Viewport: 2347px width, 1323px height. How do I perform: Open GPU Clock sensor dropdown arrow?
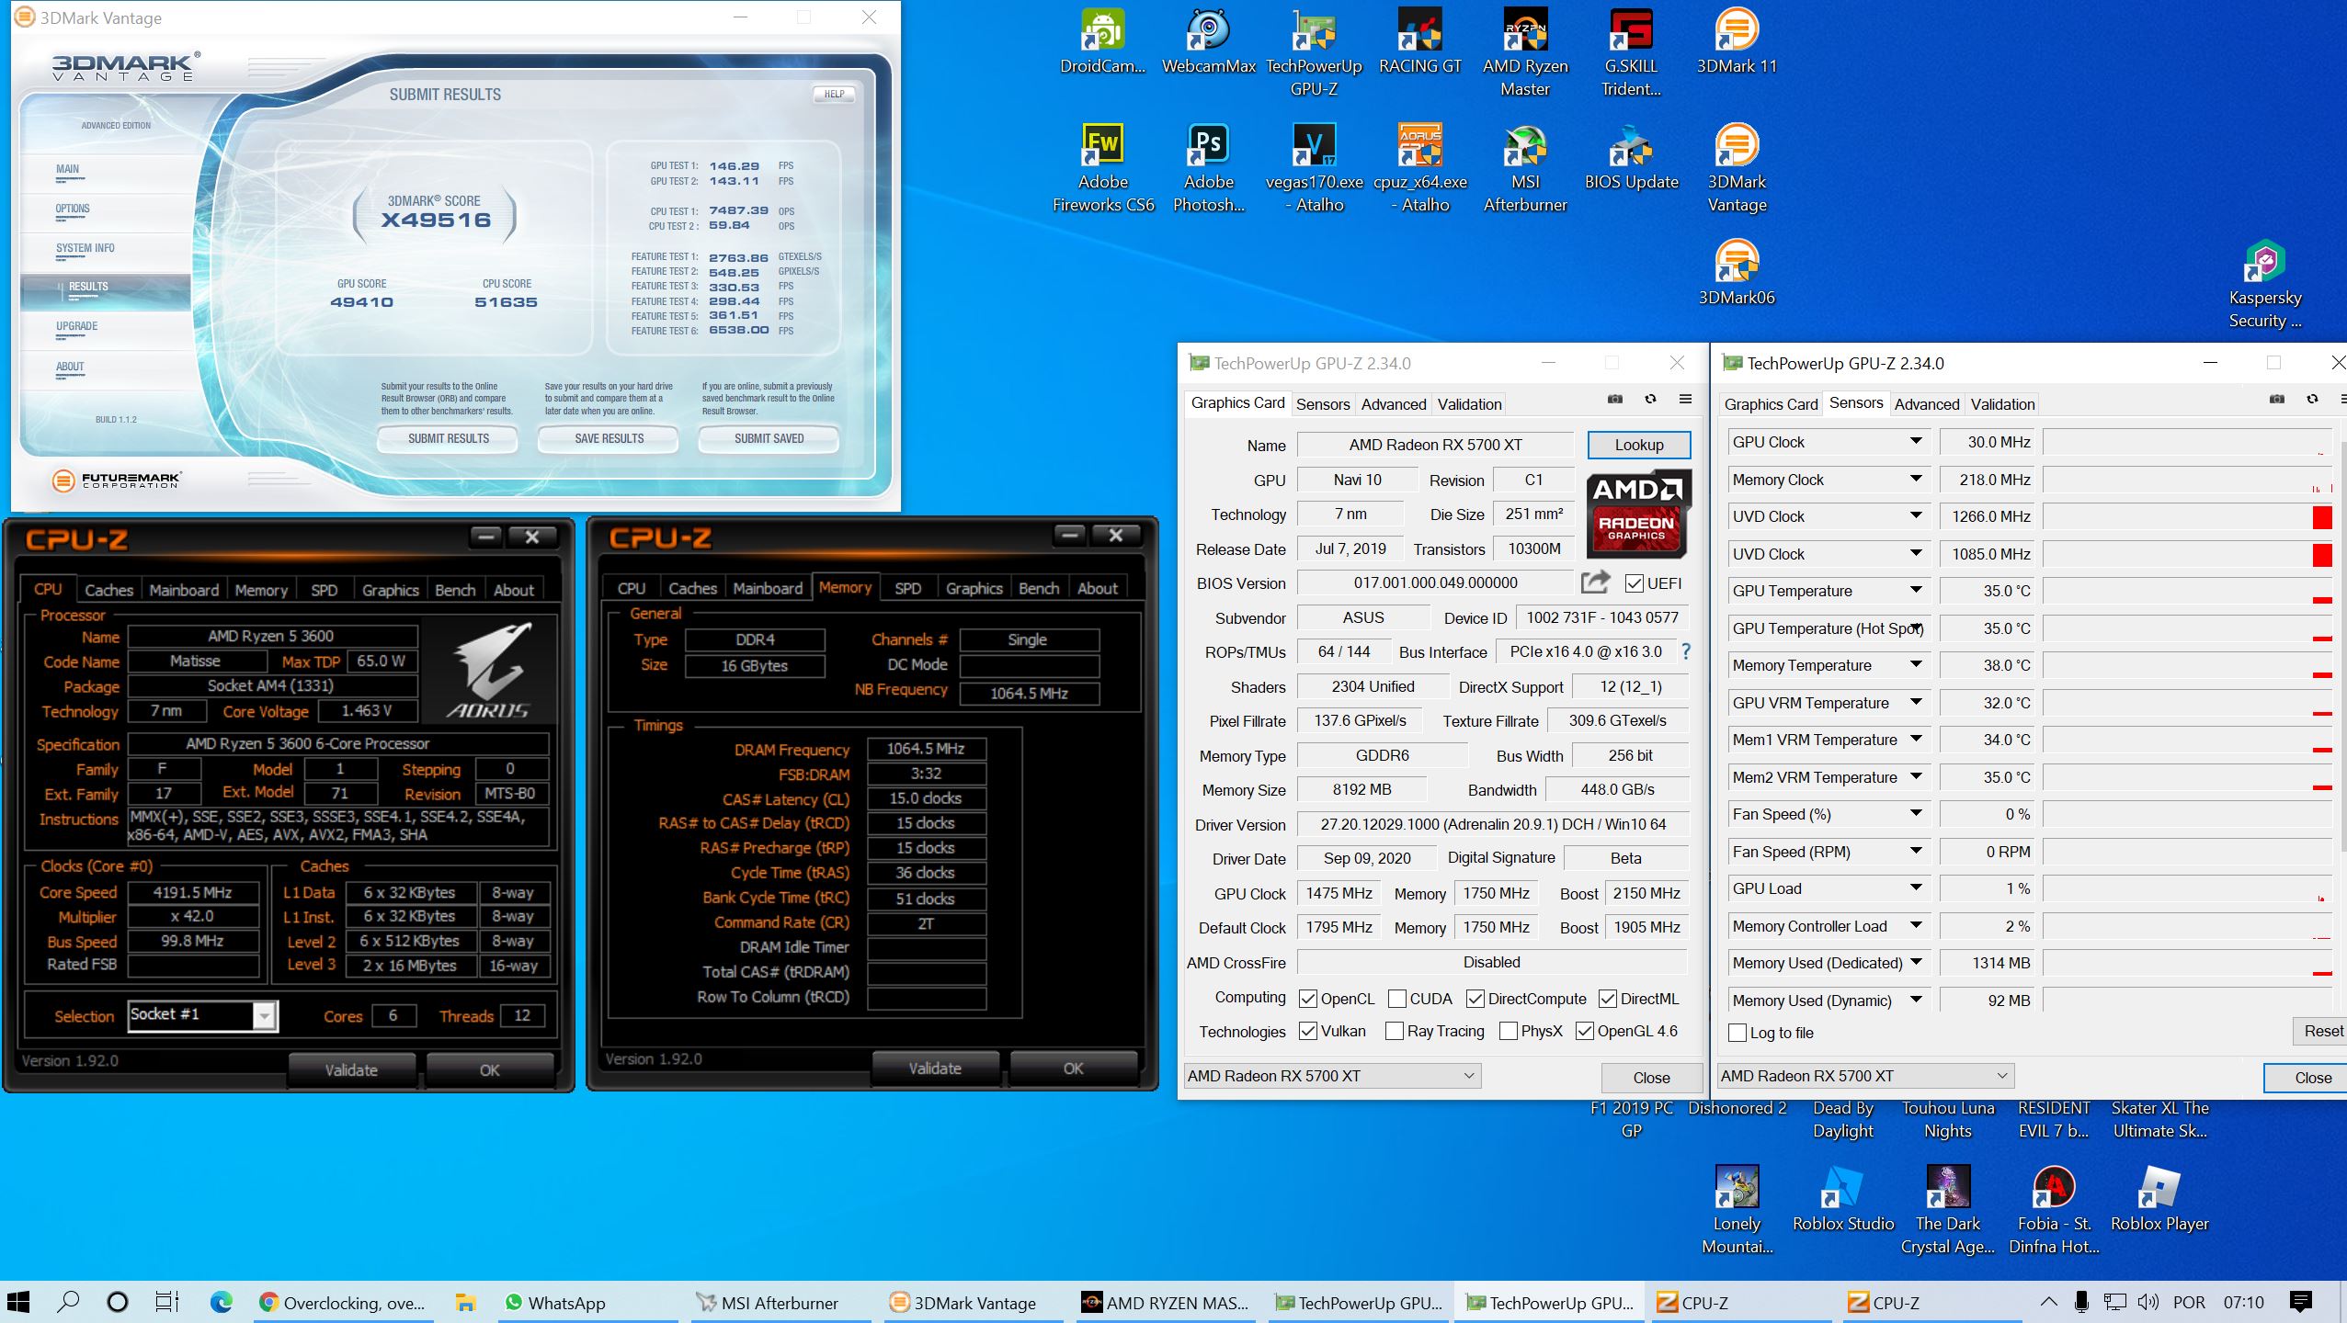coord(1916,442)
